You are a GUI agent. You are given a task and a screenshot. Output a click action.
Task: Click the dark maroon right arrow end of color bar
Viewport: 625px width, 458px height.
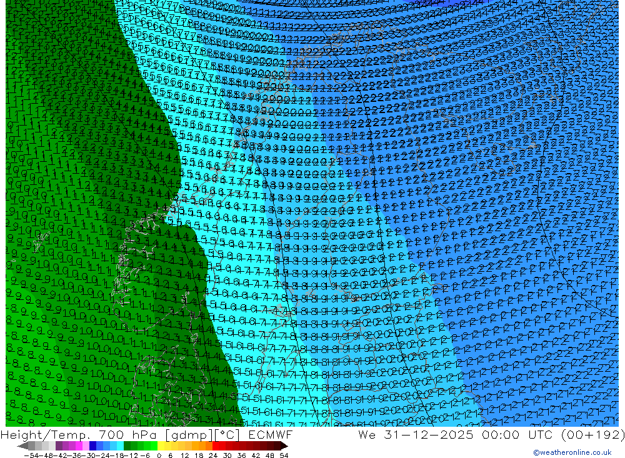point(284,446)
